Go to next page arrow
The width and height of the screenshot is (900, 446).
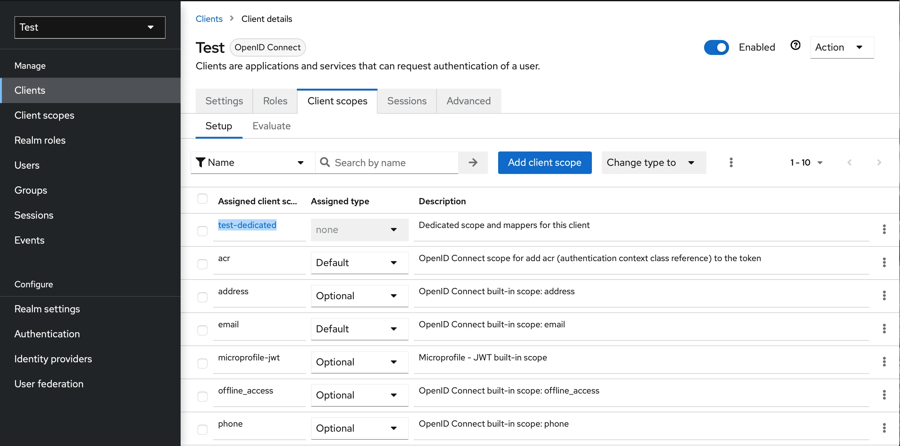click(879, 162)
